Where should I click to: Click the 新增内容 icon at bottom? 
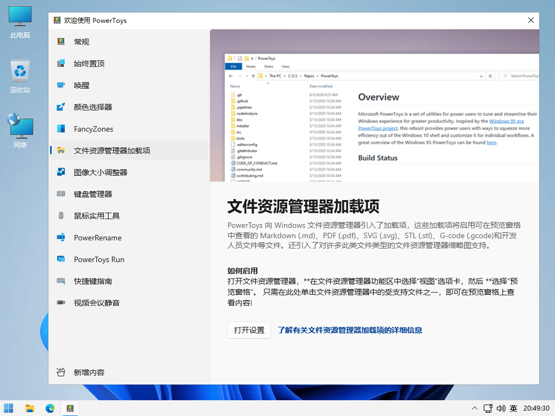[61, 372]
